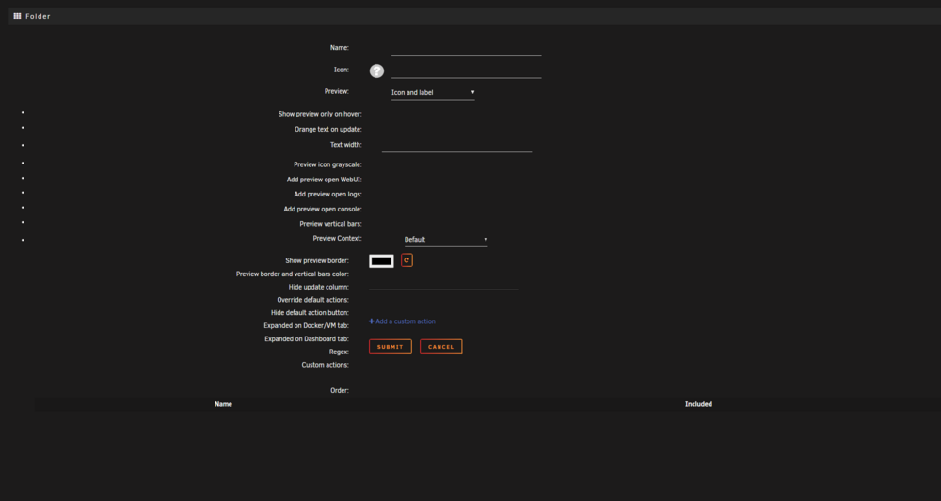Click the Preview Context label
Viewport: 941px width, 501px height.
pos(337,238)
